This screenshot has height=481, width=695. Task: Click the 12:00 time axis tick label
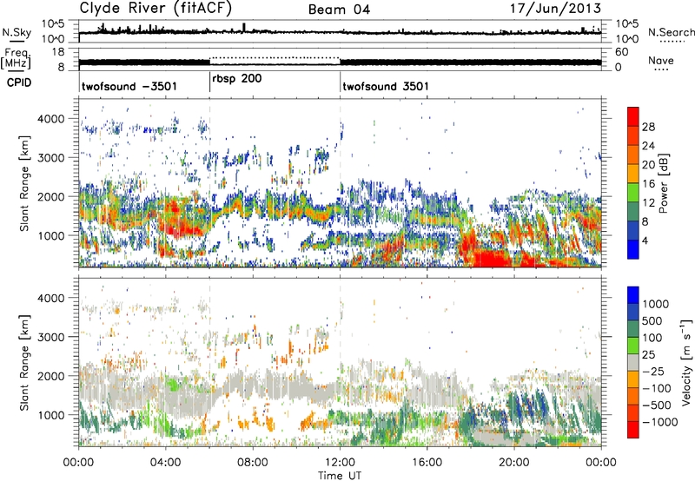click(x=340, y=463)
